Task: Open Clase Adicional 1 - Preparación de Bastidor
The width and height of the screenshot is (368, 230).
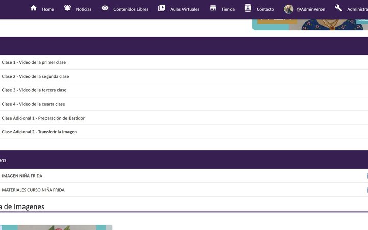Action: pos(43,118)
